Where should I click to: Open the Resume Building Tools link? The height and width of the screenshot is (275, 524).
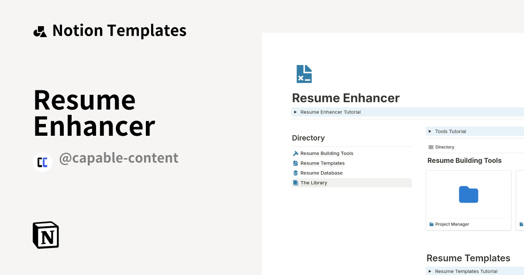coord(327,153)
